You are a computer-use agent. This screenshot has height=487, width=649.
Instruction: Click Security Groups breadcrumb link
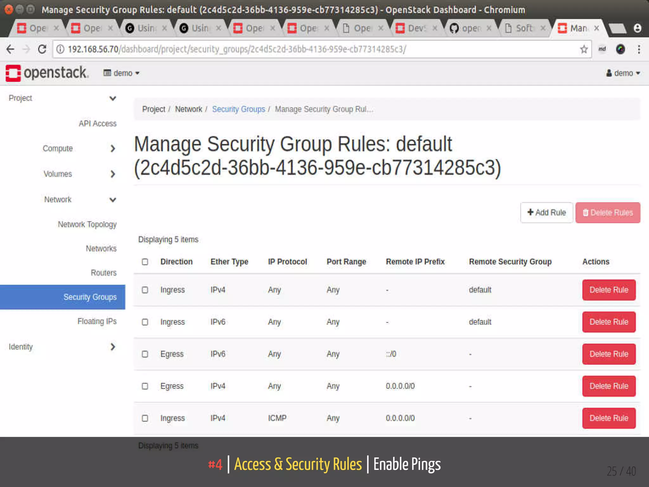(238, 109)
